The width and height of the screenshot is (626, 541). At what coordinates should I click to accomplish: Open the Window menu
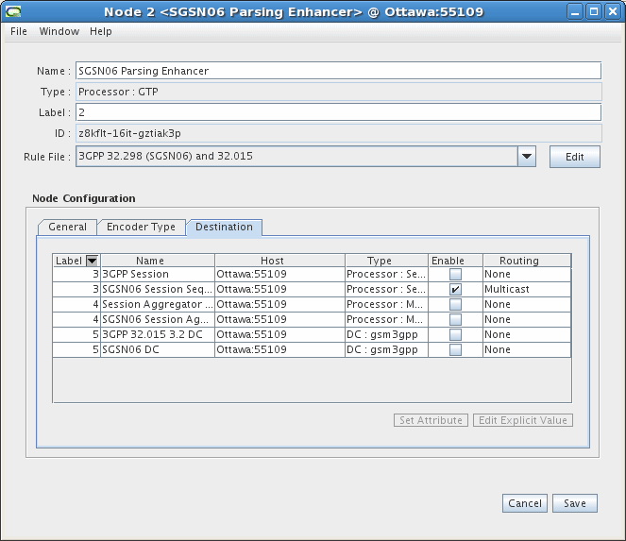point(59,31)
